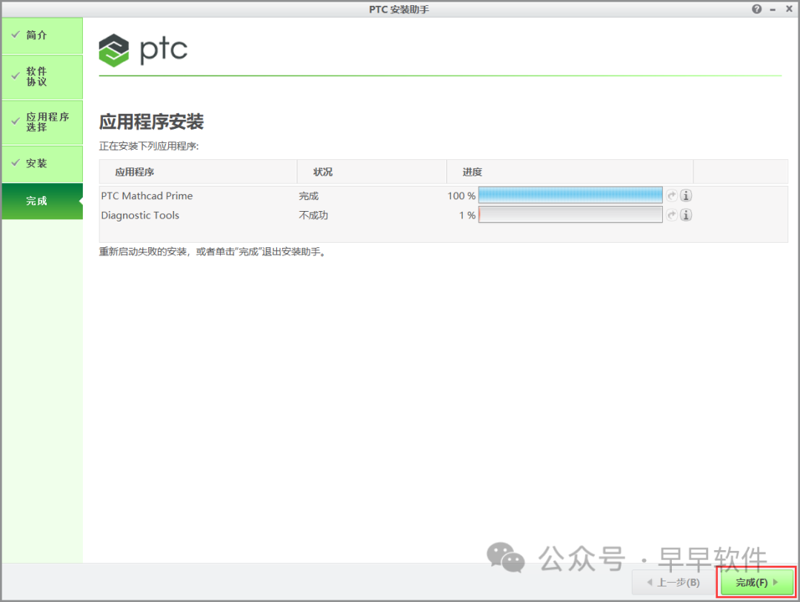This screenshot has width=800, height=602.
Task: Click the info icon for Diagnostic Tools
Action: (686, 215)
